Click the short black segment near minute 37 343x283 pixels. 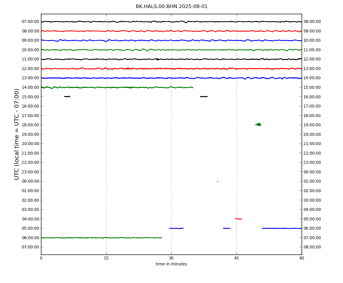point(204,97)
